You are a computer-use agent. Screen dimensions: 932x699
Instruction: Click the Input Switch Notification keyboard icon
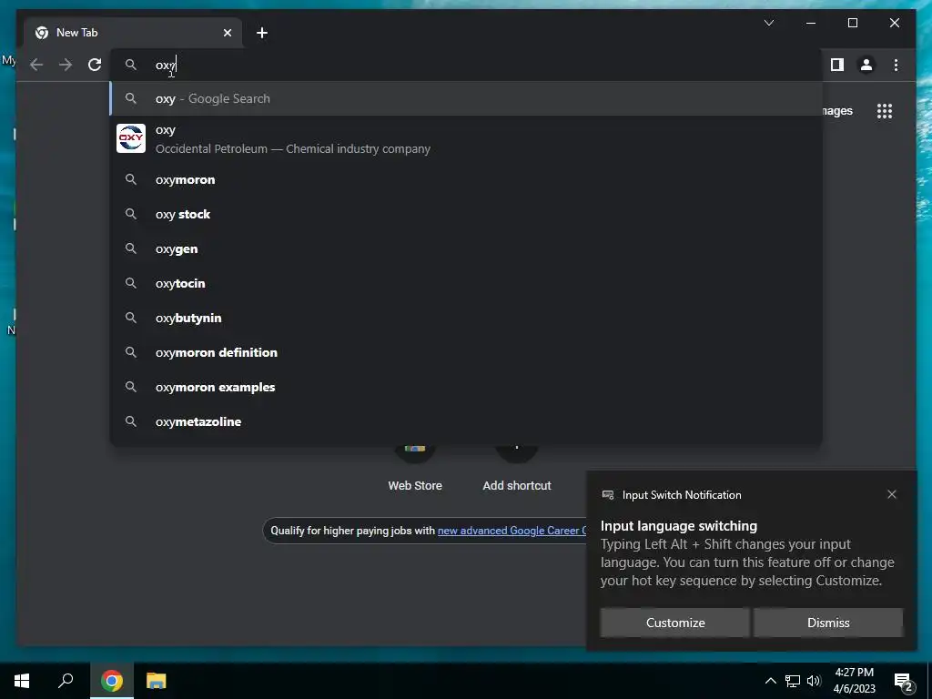607,495
